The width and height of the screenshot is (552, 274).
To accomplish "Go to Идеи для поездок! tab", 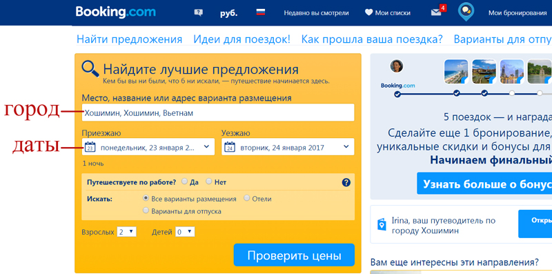I will (241, 39).
